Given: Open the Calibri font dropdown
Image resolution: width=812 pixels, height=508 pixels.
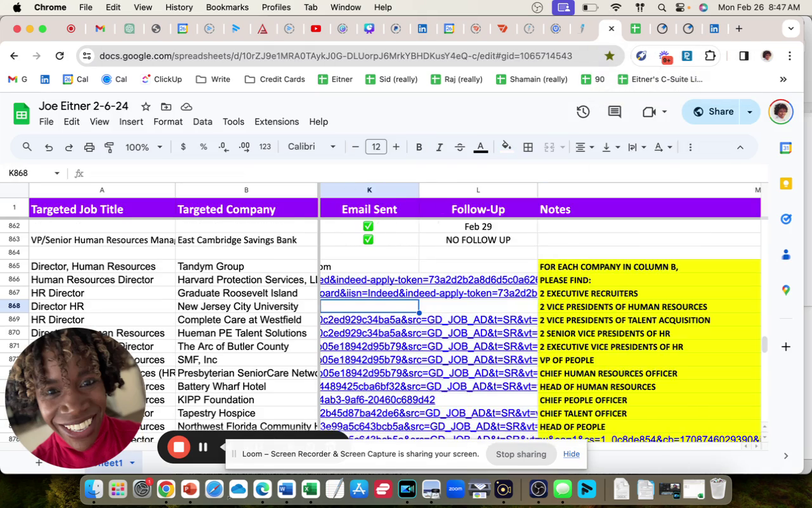Looking at the screenshot, I should (311, 147).
